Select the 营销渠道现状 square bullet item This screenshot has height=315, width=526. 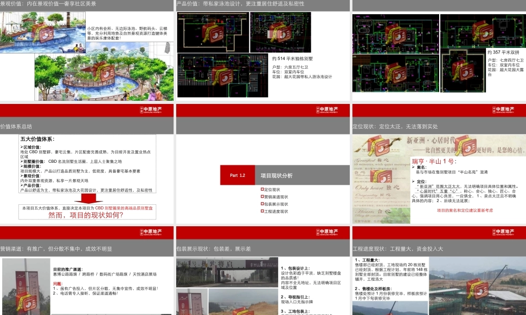click(x=275, y=197)
